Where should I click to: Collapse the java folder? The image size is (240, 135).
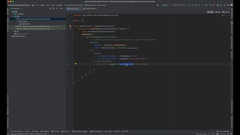tap(13, 16)
